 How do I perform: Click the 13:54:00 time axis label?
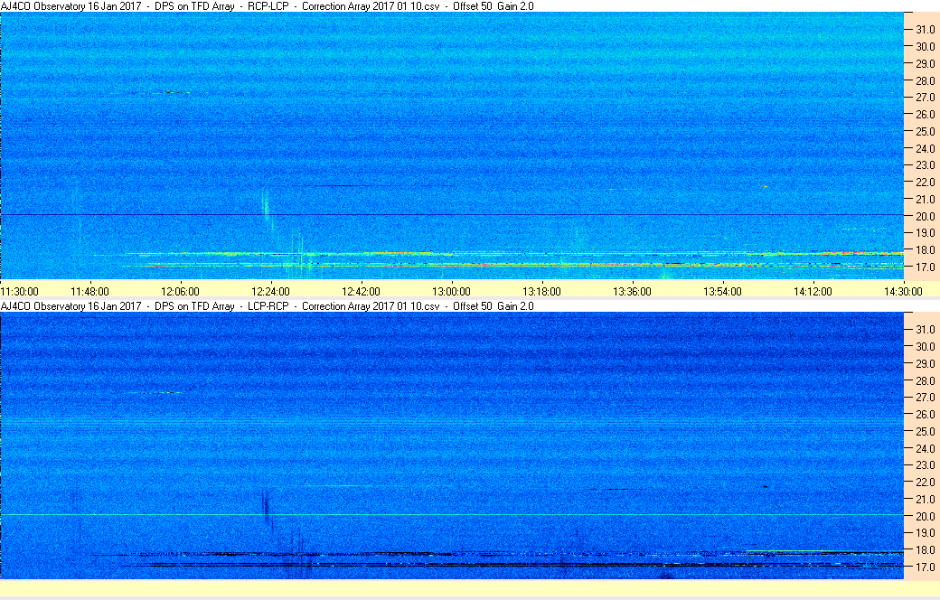[x=722, y=292]
